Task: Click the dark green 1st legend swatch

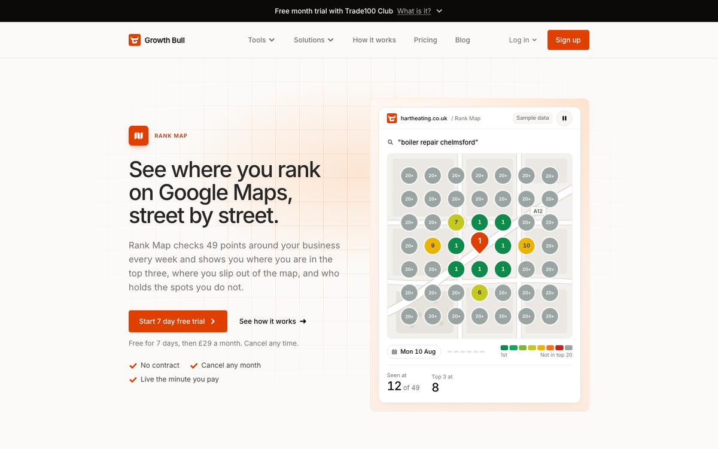Action: (x=504, y=348)
